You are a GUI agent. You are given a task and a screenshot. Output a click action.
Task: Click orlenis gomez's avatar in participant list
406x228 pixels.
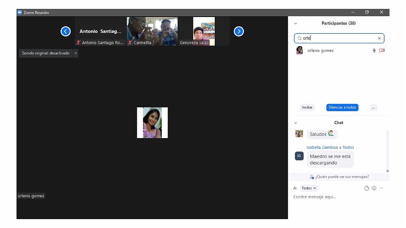[300, 51]
